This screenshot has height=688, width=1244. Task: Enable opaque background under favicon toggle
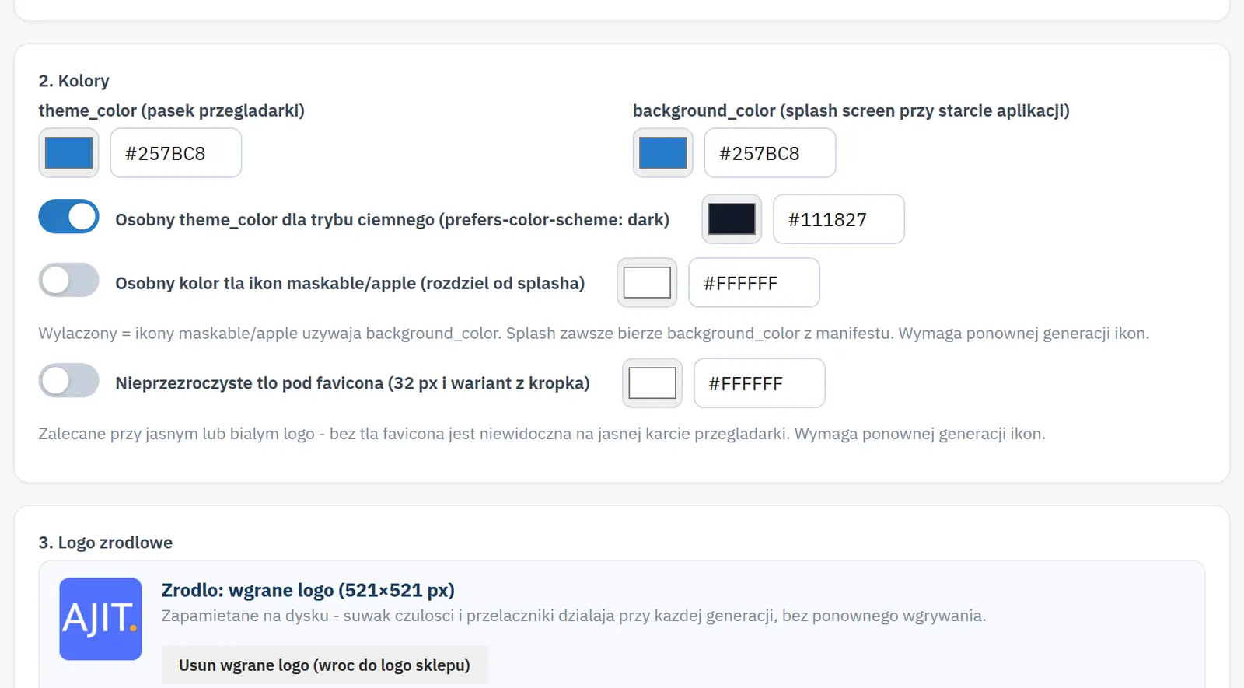(x=68, y=381)
